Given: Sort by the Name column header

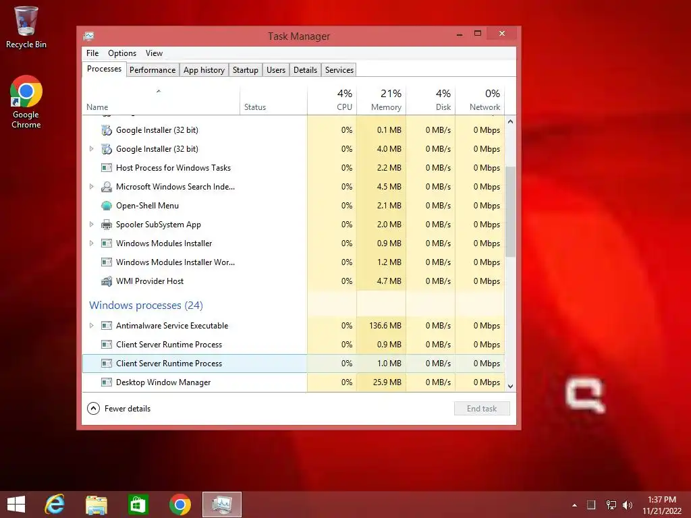Looking at the screenshot, I should pos(161,100).
